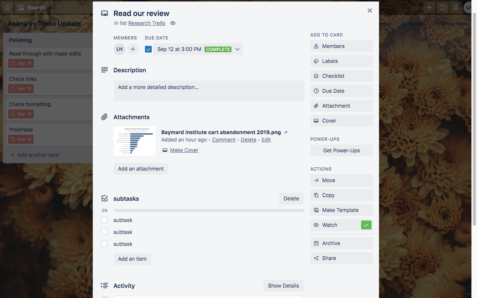Open Members in Add to Card
Image resolution: width=477 pixels, height=298 pixels.
[x=341, y=46]
